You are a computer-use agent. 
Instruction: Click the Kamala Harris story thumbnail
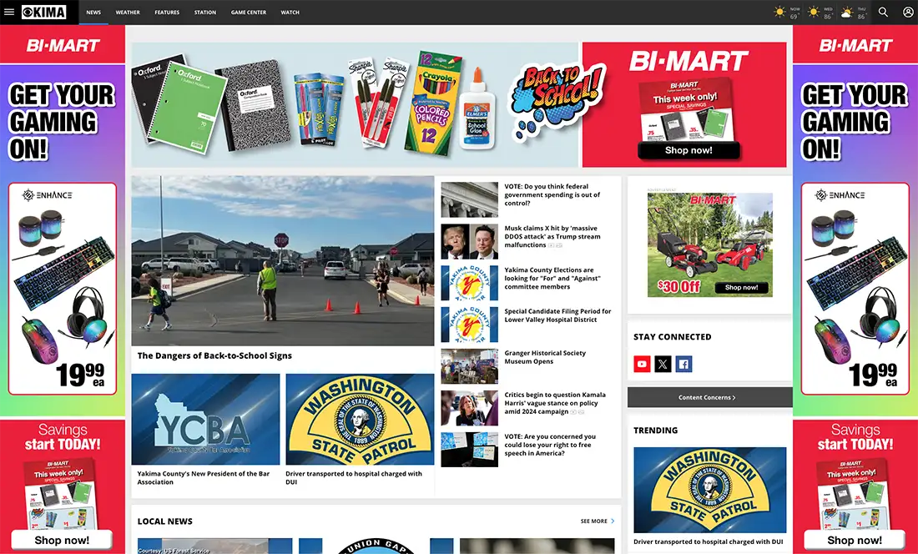pos(470,408)
